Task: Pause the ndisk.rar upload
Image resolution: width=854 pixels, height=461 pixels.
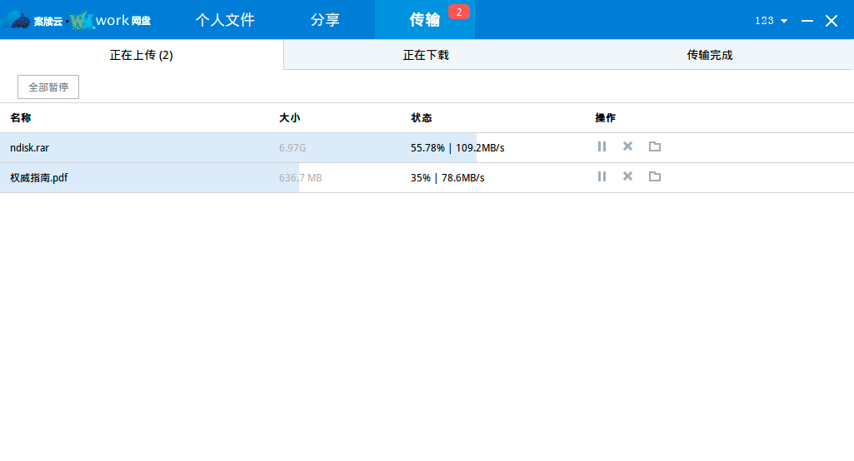Action: click(602, 146)
